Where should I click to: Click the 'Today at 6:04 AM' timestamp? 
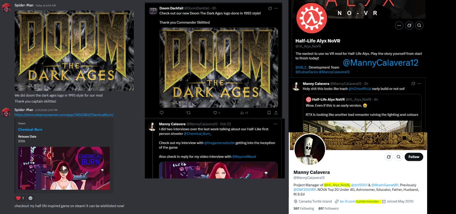[x=46, y=6]
